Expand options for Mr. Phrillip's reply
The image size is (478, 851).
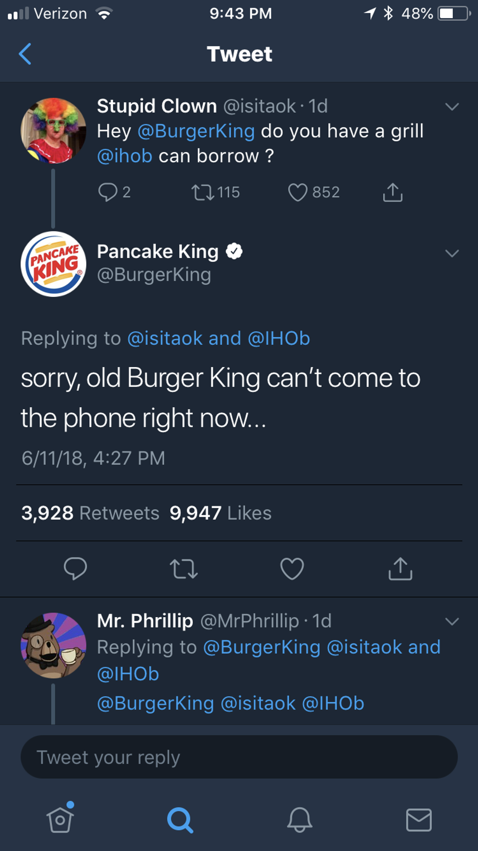click(452, 621)
